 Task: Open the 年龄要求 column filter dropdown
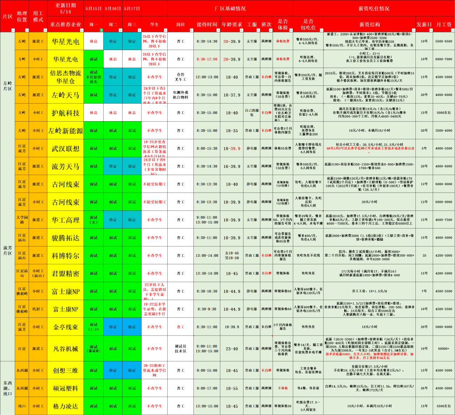tap(241, 30)
